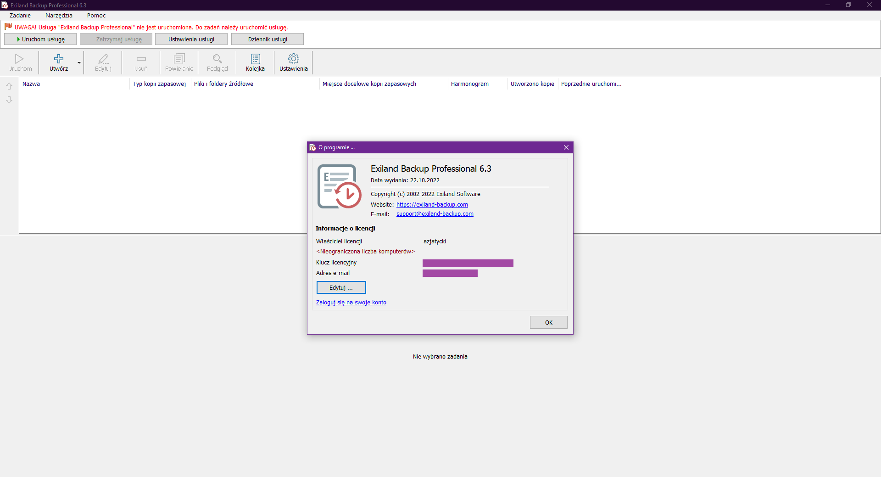Click the Exiland Backup Professional 6.3 heading
The height and width of the screenshot is (477, 881).
pyautogui.click(x=431, y=169)
